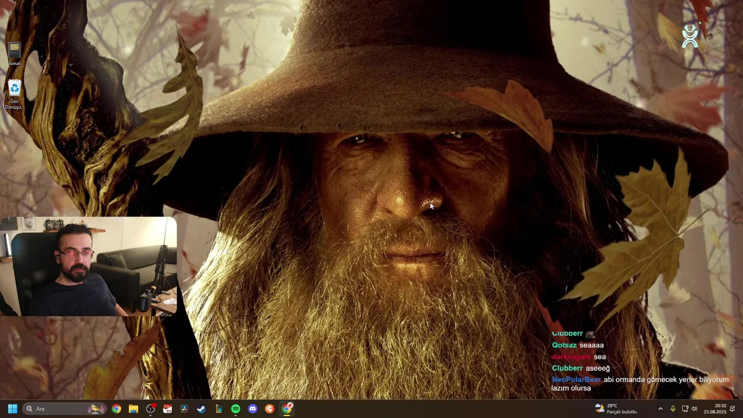The height and width of the screenshot is (418, 743).
Task: Open Spotify from the taskbar
Action: pyautogui.click(x=236, y=409)
